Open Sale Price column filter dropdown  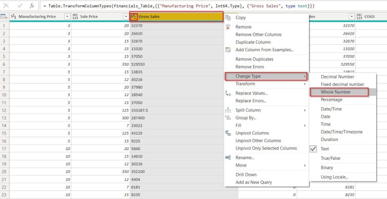tap(125, 17)
